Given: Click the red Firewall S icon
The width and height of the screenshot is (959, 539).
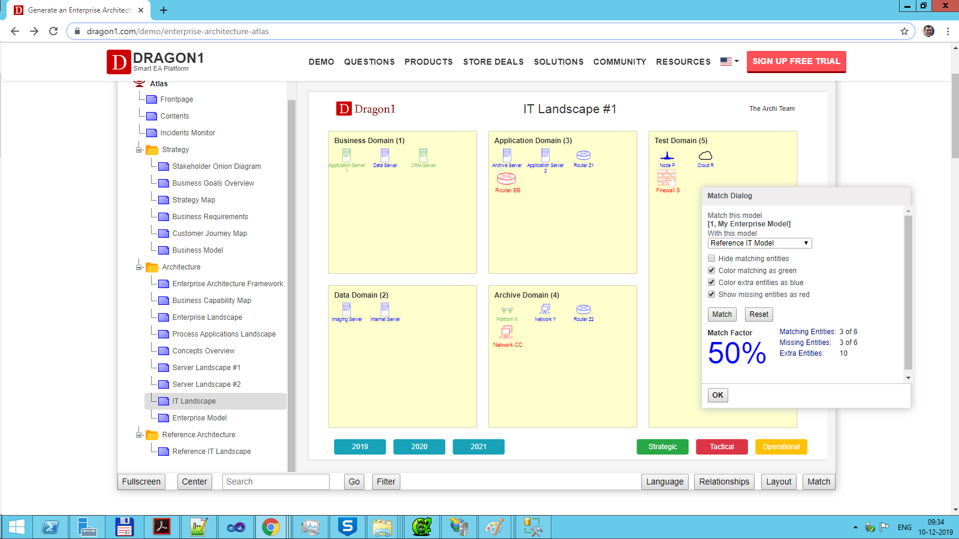Looking at the screenshot, I should (x=667, y=178).
